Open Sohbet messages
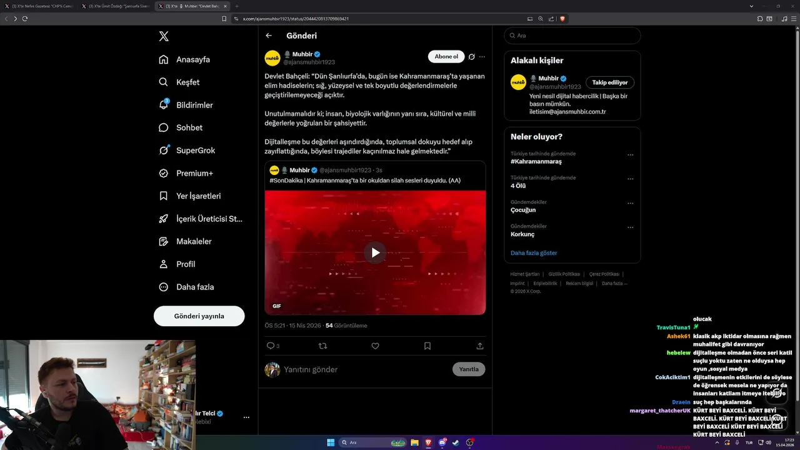The width and height of the screenshot is (800, 450). click(x=181, y=127)
